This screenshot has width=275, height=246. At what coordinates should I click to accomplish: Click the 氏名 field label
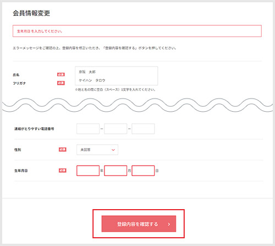point(16,75)
